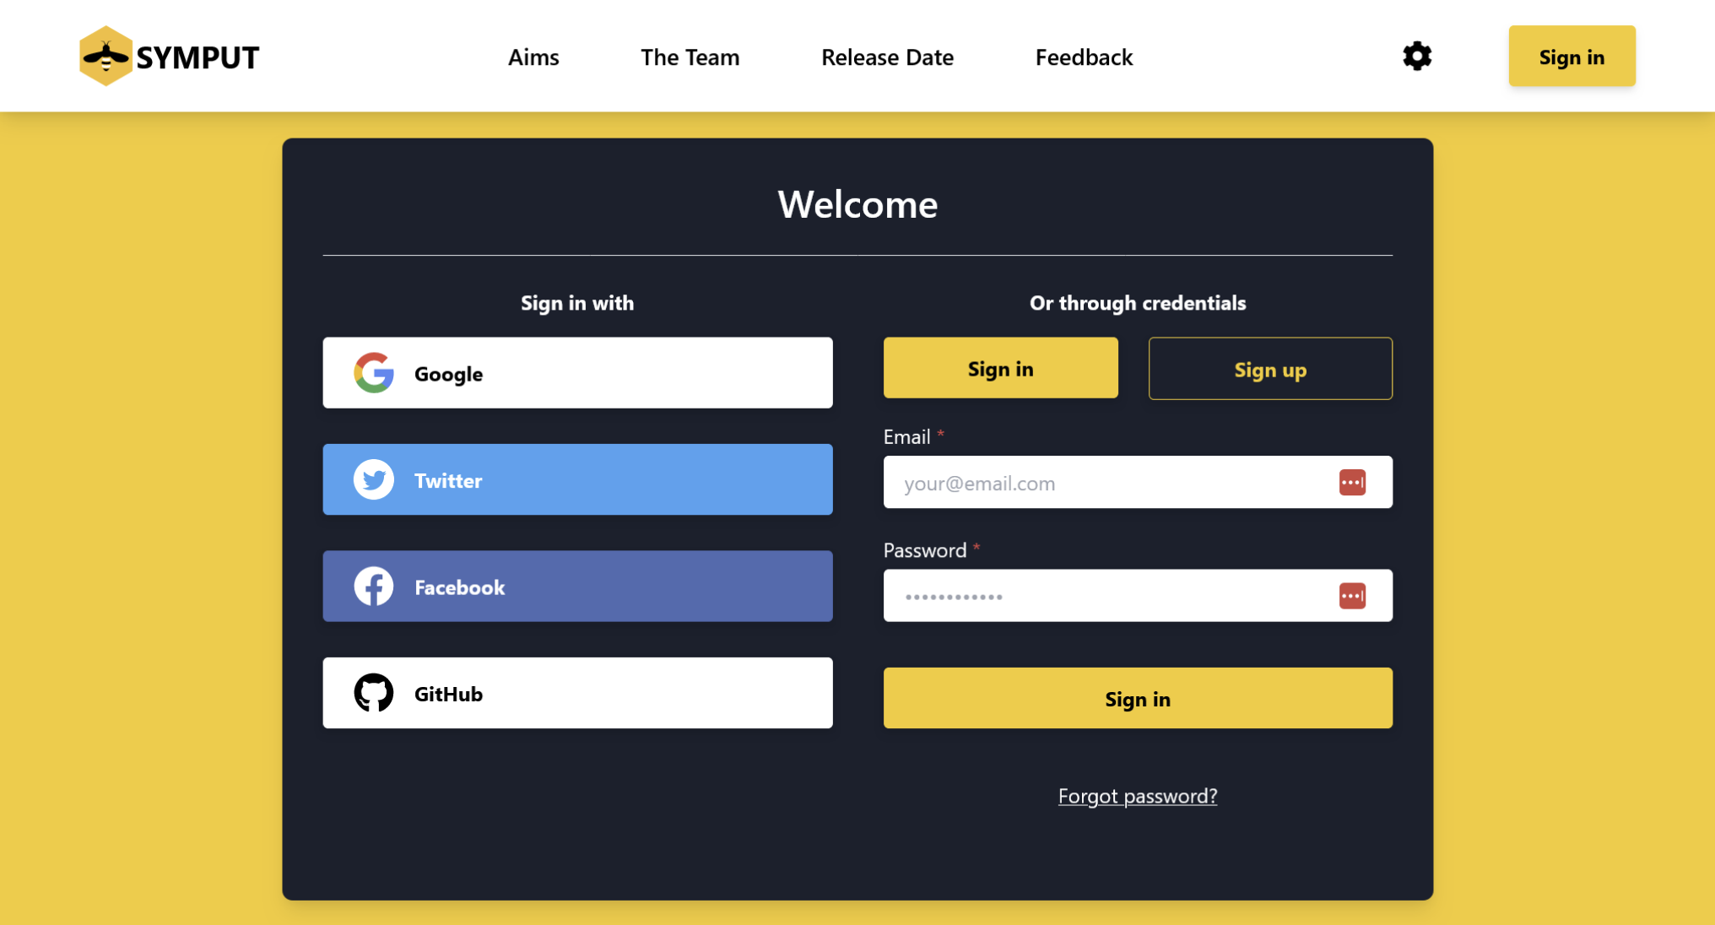Click the Forgot password link
This screenshot has width=1715, height=925.
click(1139, 794)
